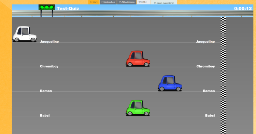The image size is (256, 134).
Task: Click Chromiboy's red car
Action: pos(138,58)
